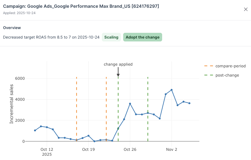Click the Overview section heading
Screen dimensions: 251x160
[12, 28]
